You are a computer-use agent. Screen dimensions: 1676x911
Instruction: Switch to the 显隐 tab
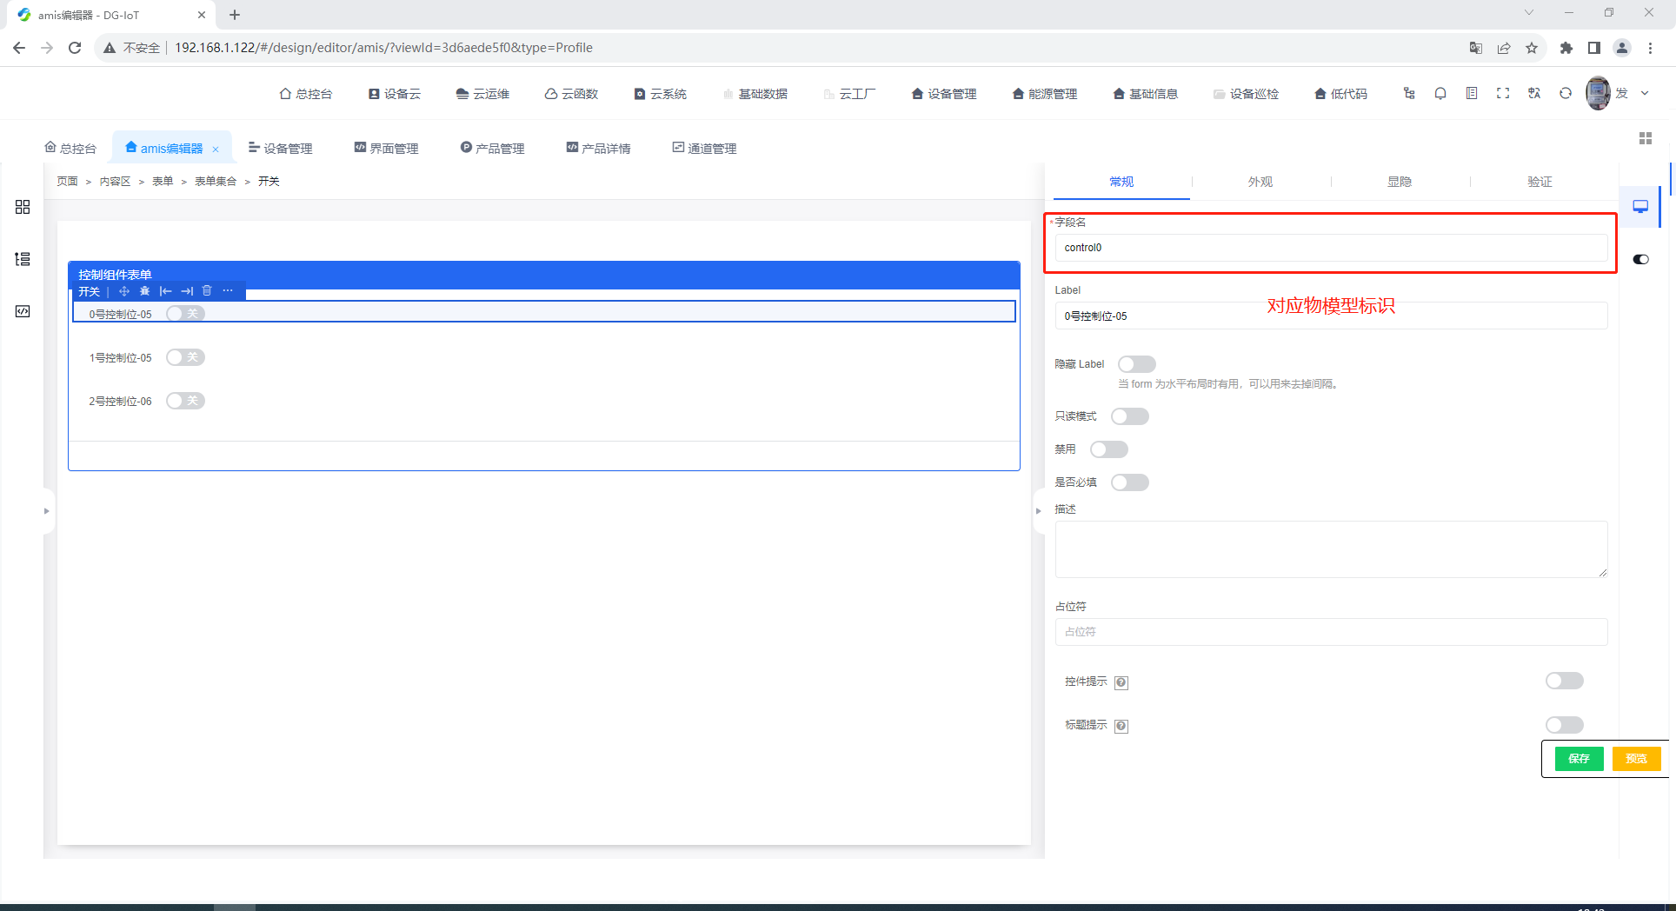(x=1400, y=182)
